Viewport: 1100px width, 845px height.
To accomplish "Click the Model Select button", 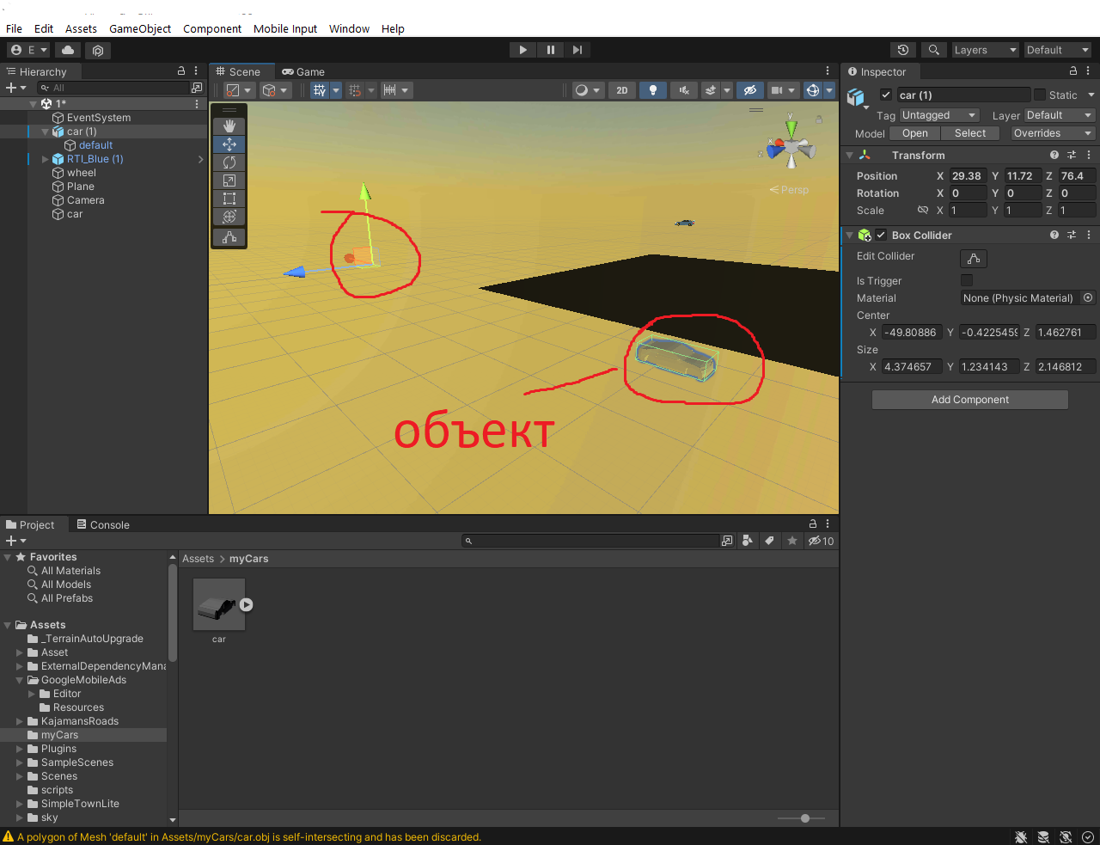I will coord(970,133).
